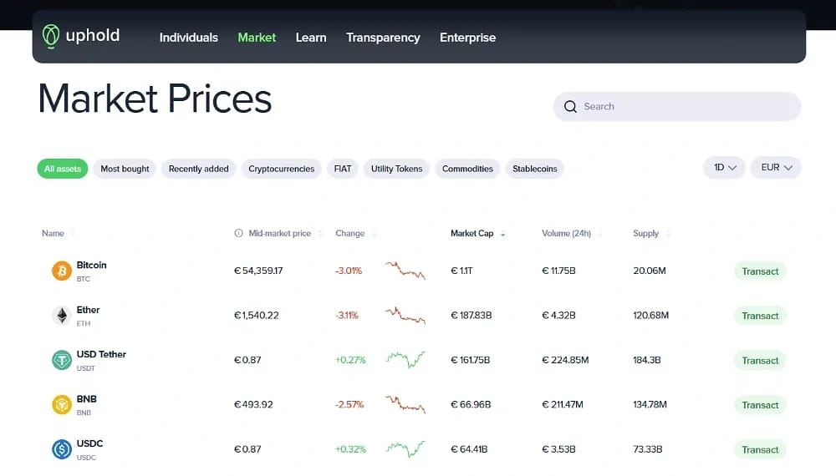Click Ether price €1,540.22
Viewport: 836px width, 476px height.
(x=256, y=316)
